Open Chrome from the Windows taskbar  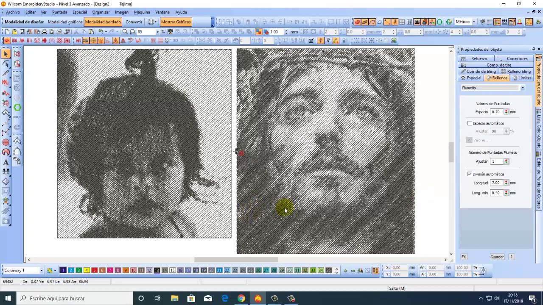[241, 298]
